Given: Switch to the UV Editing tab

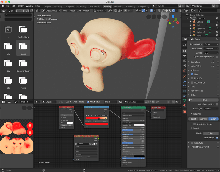Looking at the screenshot, I should coord(81,6).
